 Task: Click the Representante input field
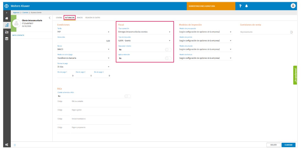coord(265,32)
